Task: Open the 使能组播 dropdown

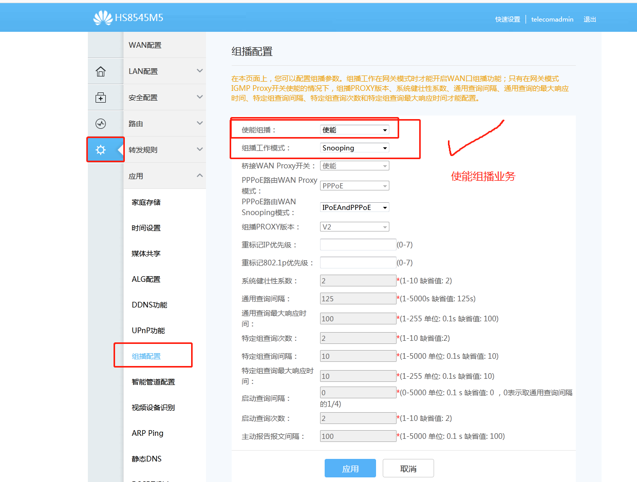Action: pyautogui.click(x=354, y=130)
